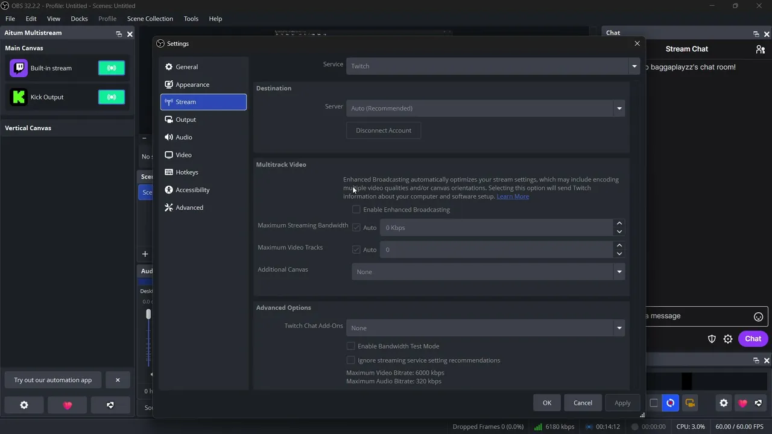Click the Kick logo beside Kick Output
The height and width of the screenshot is (434, 772).
[x=19, y=97]
